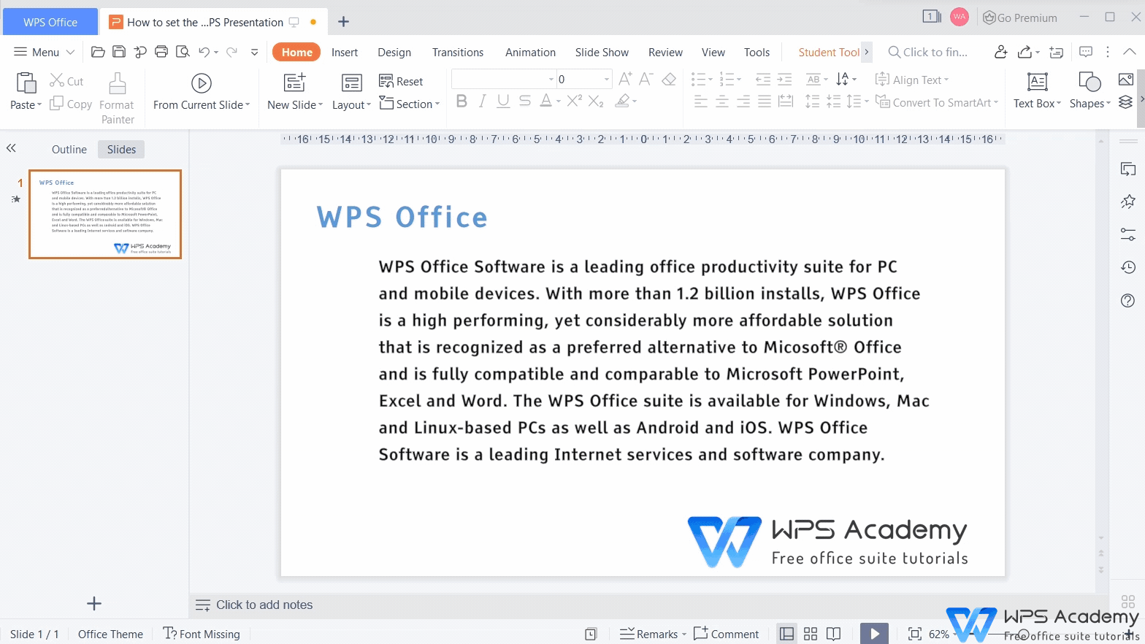1145x644 pixels.
Task: Switch to Reading view book icon
Action: tap(834, 634)
